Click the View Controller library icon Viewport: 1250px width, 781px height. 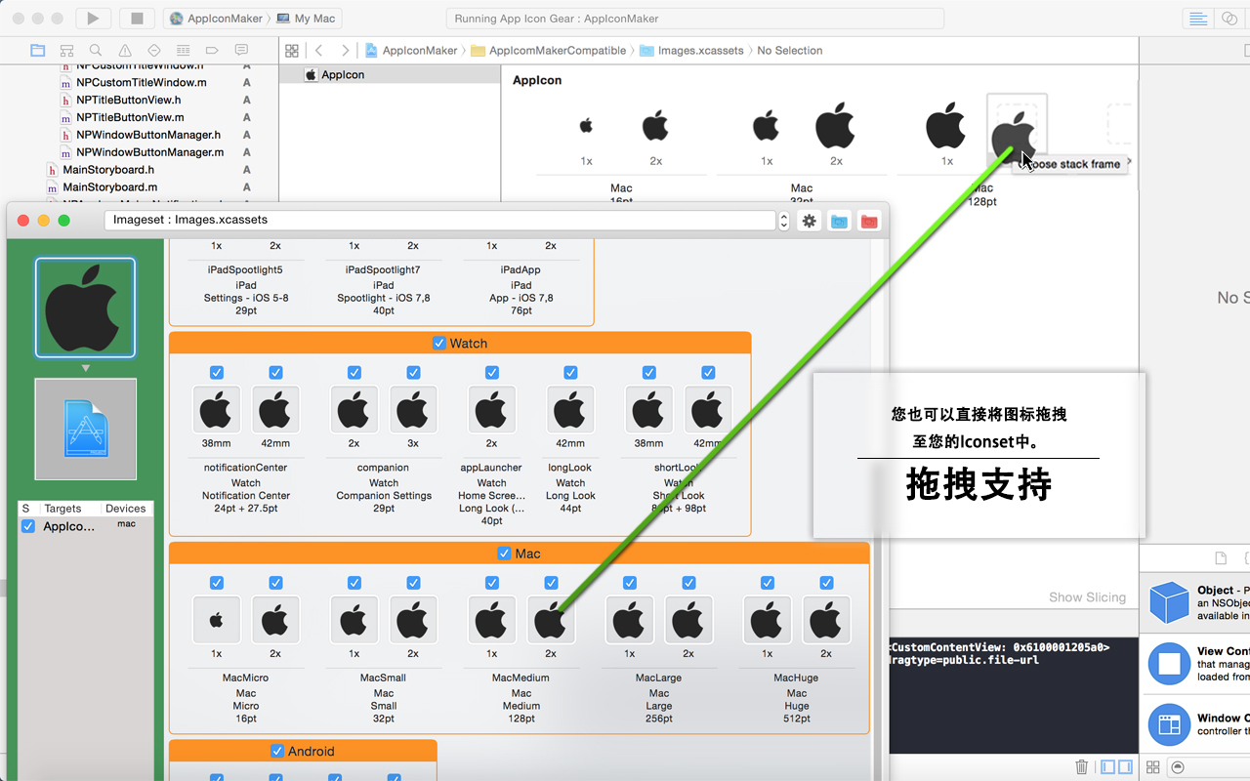pos(1169,664)
